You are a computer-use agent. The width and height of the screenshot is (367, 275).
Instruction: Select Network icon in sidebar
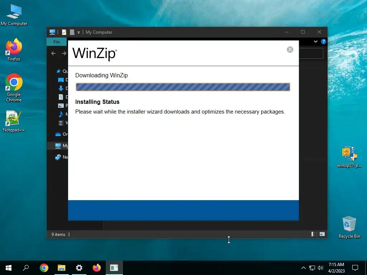click(x=58, y=157)
